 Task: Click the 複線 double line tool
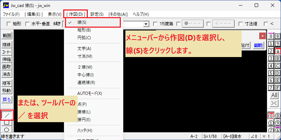point(7,45)
